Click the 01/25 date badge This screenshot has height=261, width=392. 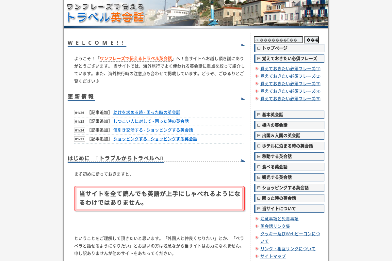click(80, 121)
